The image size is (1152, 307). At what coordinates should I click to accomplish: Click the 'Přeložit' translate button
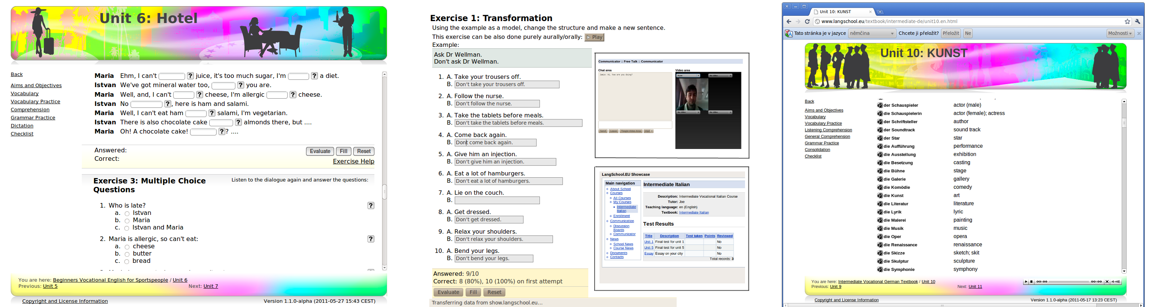[950, 33]
